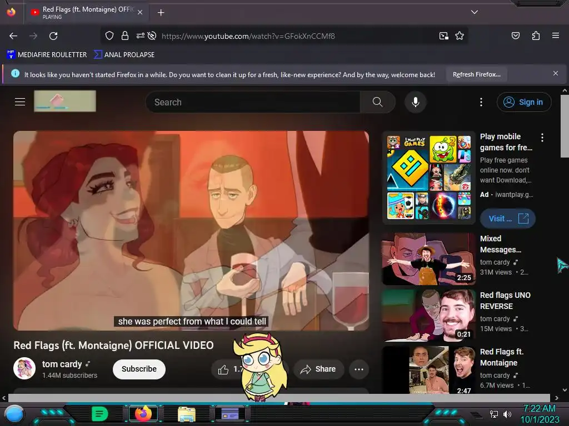Like the video with thumbs up
Image resolution: width=569 pixels, height=426 pixels.
[x=223, y=369]
